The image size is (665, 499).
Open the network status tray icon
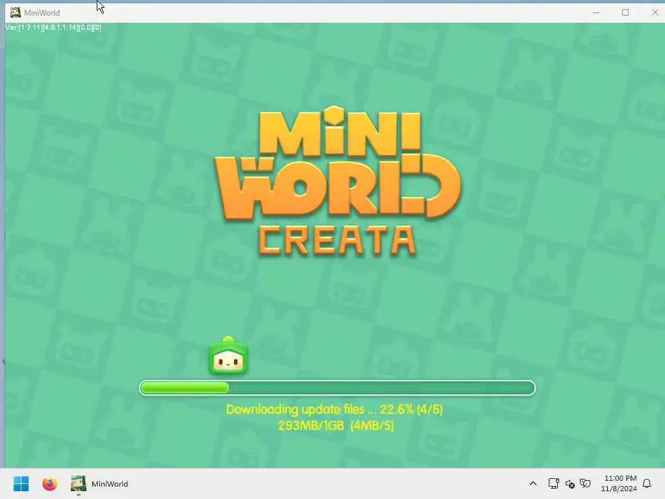click(553, 483)
